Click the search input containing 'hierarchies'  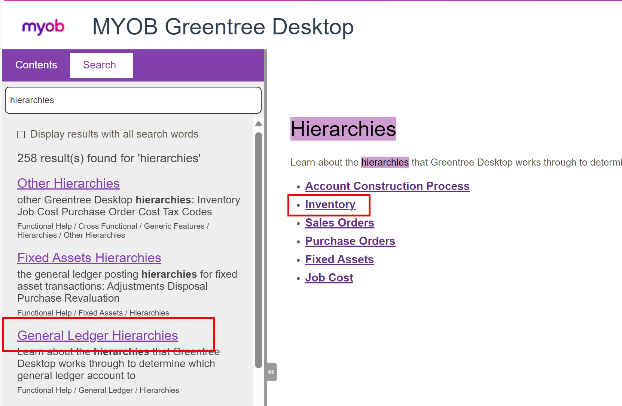click(x=133, y=100)
